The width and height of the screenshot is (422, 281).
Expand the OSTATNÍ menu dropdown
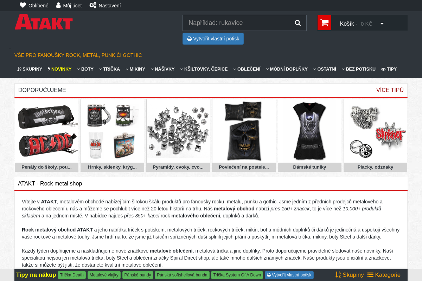[325, 69]
